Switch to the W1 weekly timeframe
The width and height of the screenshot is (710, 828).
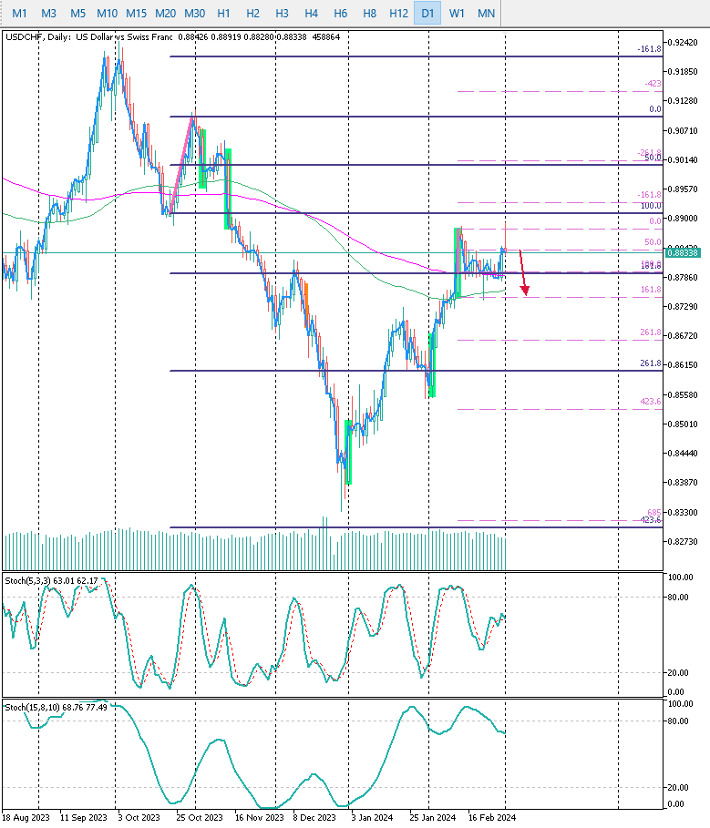pos(457,13)
